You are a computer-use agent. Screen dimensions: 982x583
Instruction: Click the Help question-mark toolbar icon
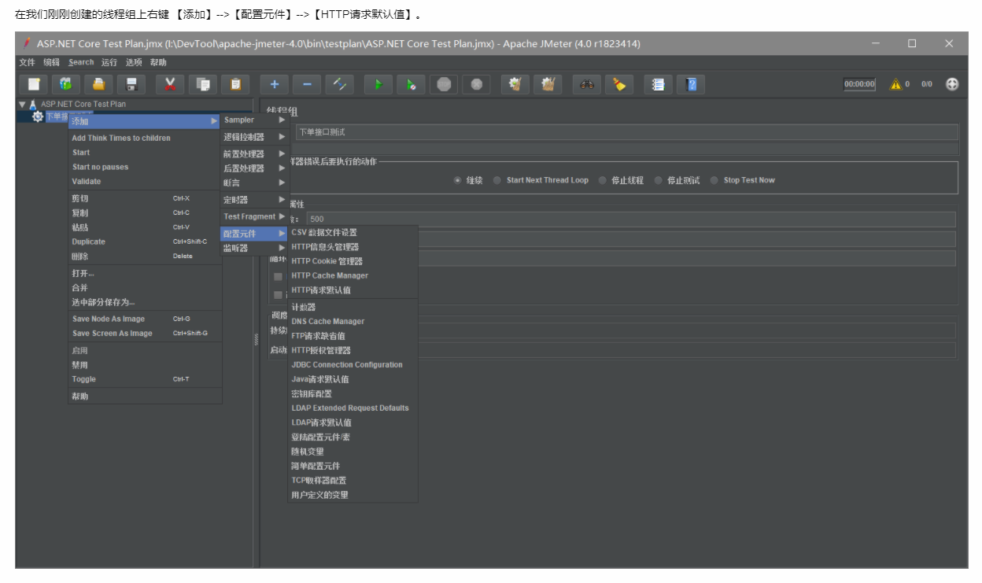click(691, 84)
